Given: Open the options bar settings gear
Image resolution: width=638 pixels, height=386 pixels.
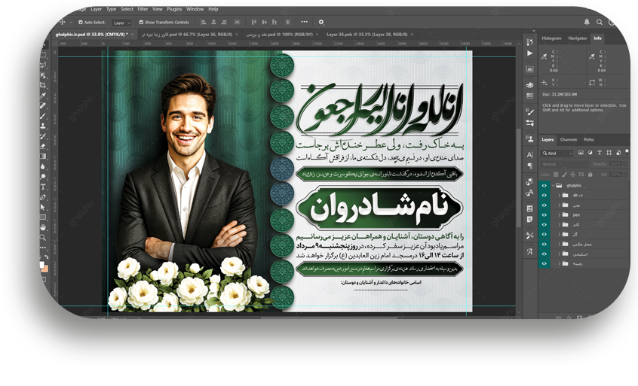Looking at the screenshot, I should click(321, 23).
